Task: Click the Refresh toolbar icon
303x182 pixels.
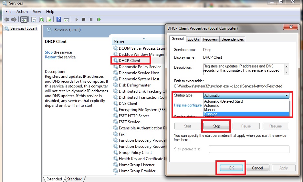Action: pyautogui.click(x=41, y=19)
